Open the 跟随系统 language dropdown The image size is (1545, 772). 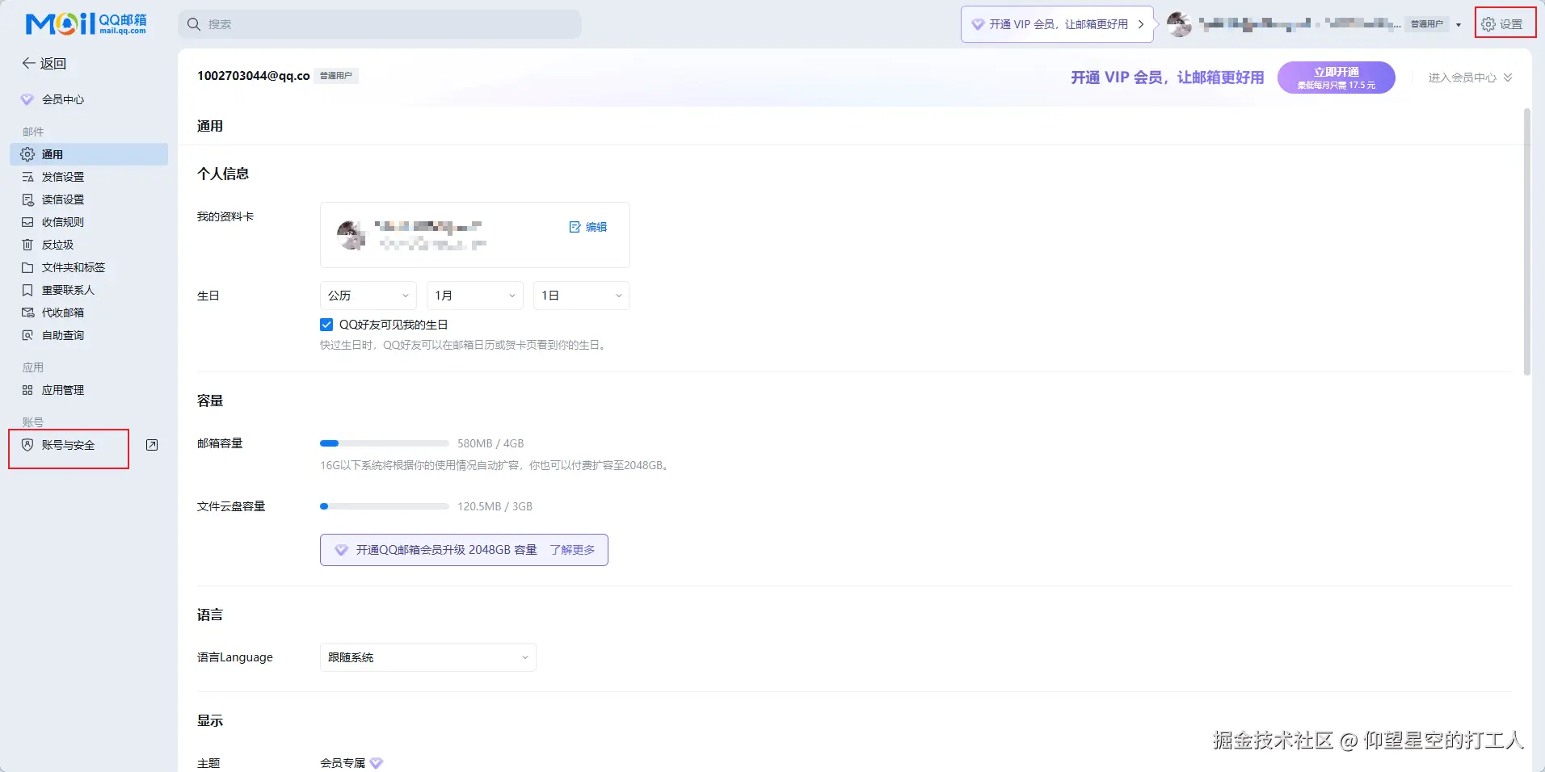pyautogui.click(x=428, y=657)
